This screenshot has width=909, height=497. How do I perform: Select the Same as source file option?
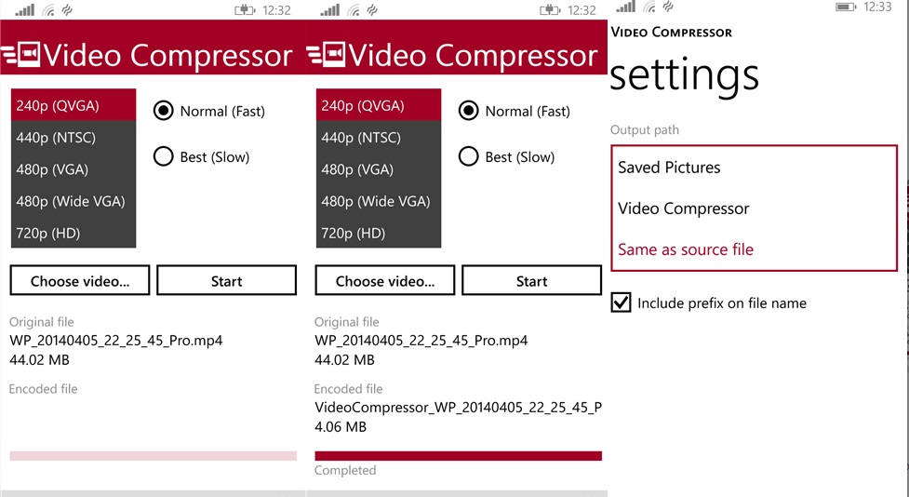[686, 249]
